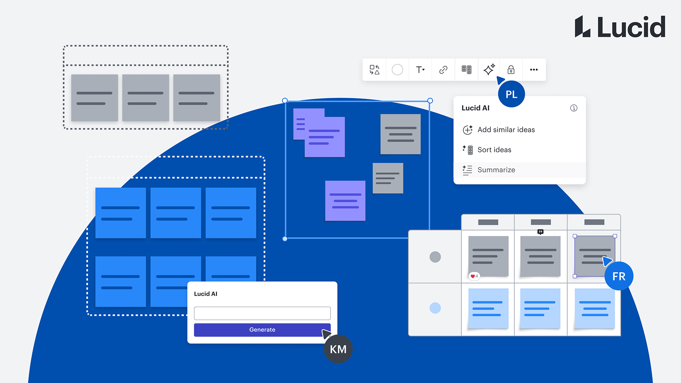
Task: Toggle the lock icon on the selection
Action: coord(511,70)
